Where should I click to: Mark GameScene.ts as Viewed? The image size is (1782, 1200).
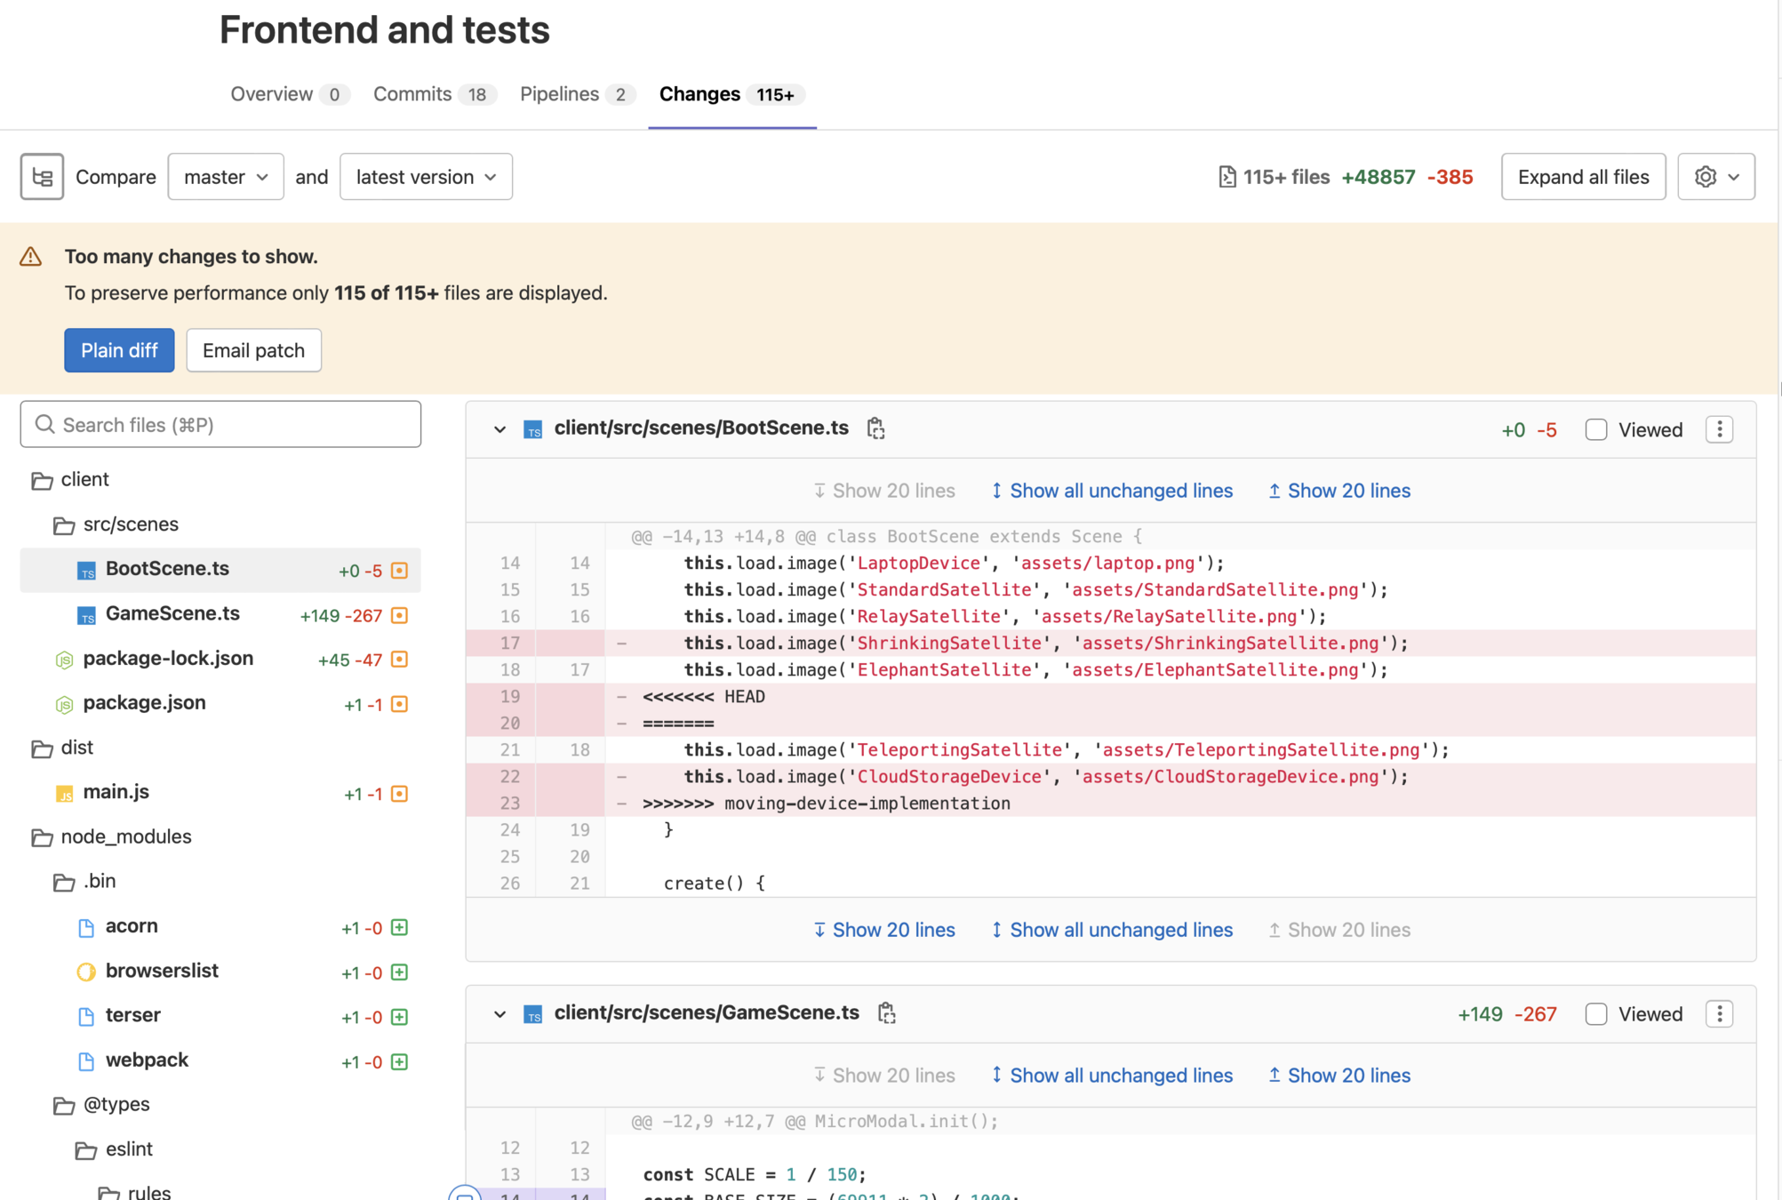(1596, 1014)
